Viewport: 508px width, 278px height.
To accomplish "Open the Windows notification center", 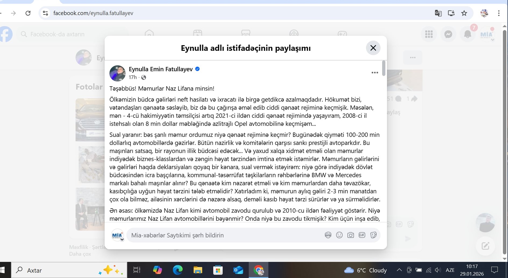I will pyautogui.click(x=495, y=270).
